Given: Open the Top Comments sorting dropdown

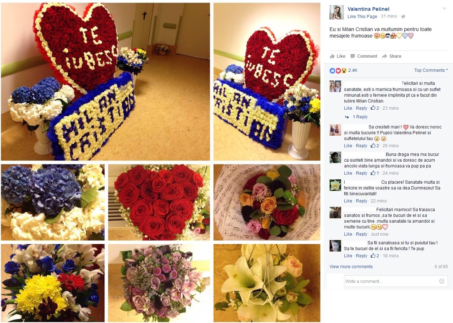Looking at the screenshot, I should click(431, 70).
